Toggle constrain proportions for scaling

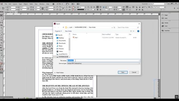[43, 8]
